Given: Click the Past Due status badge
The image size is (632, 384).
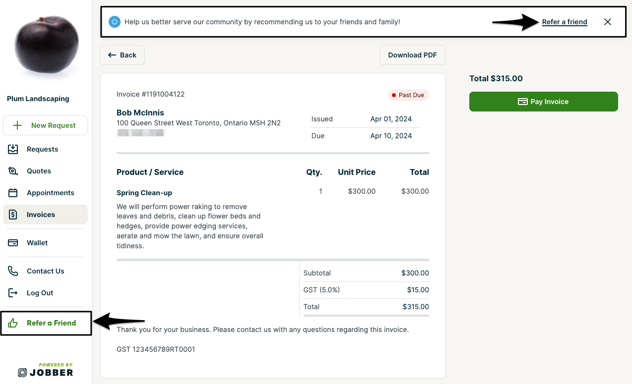Looking at the screenshot, I should tap(408, 95).
